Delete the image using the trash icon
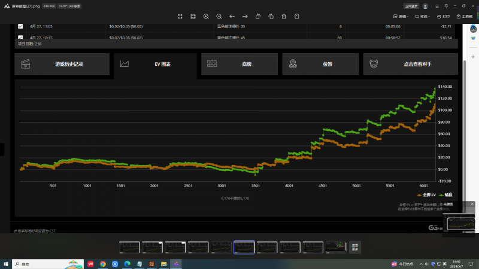 [284, 16]
